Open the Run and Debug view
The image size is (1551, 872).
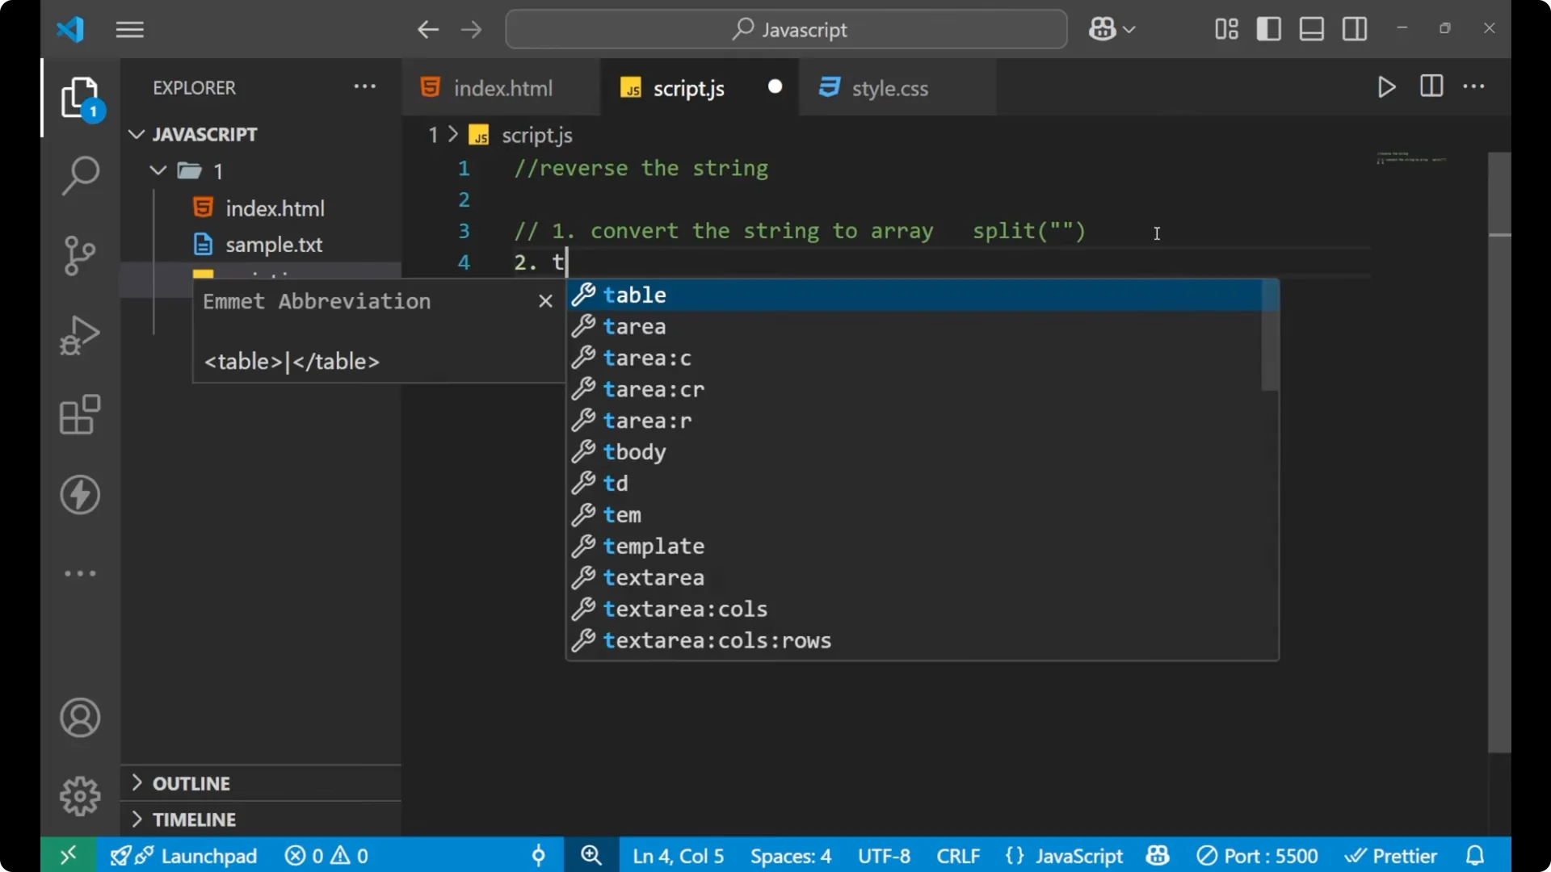(x=79, y=334)
